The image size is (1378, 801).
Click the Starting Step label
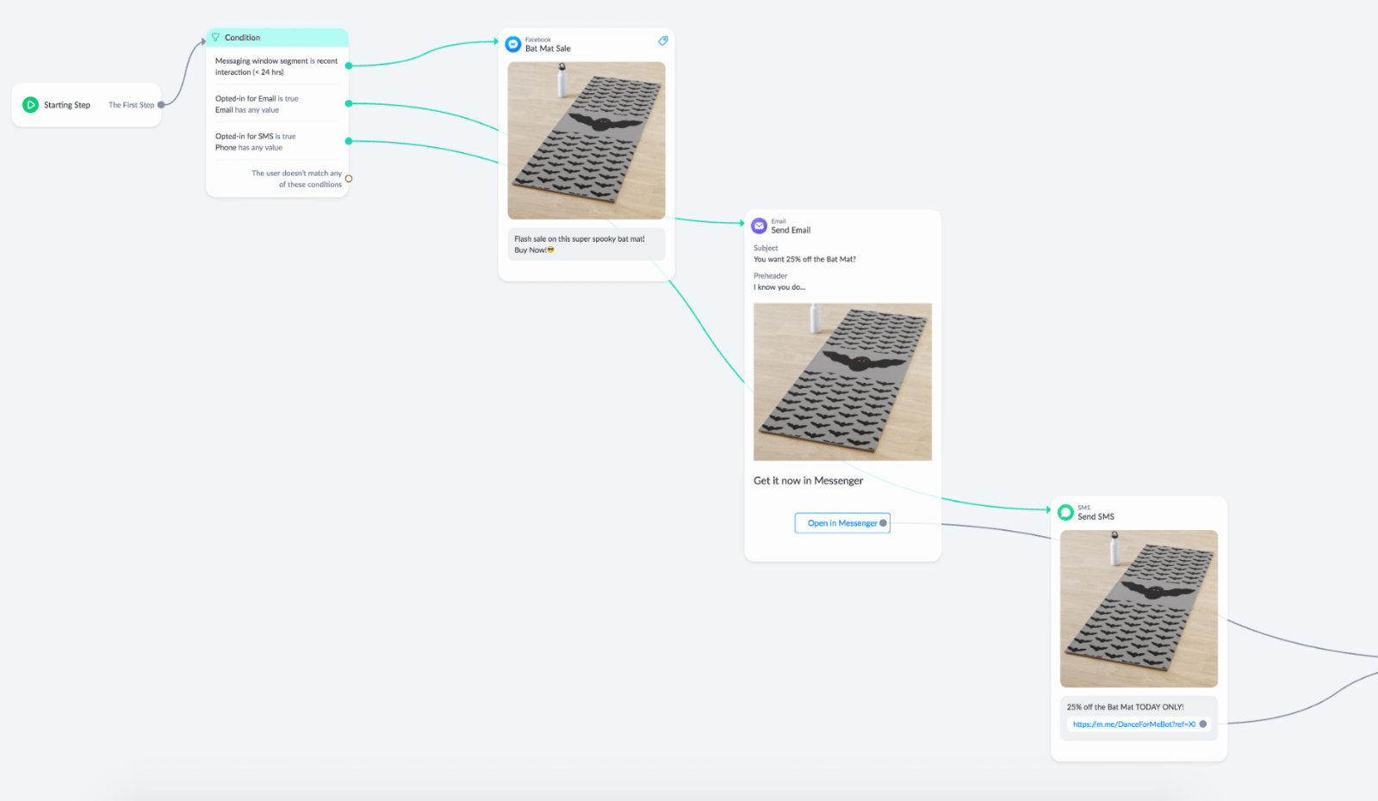tap(67, 105)
